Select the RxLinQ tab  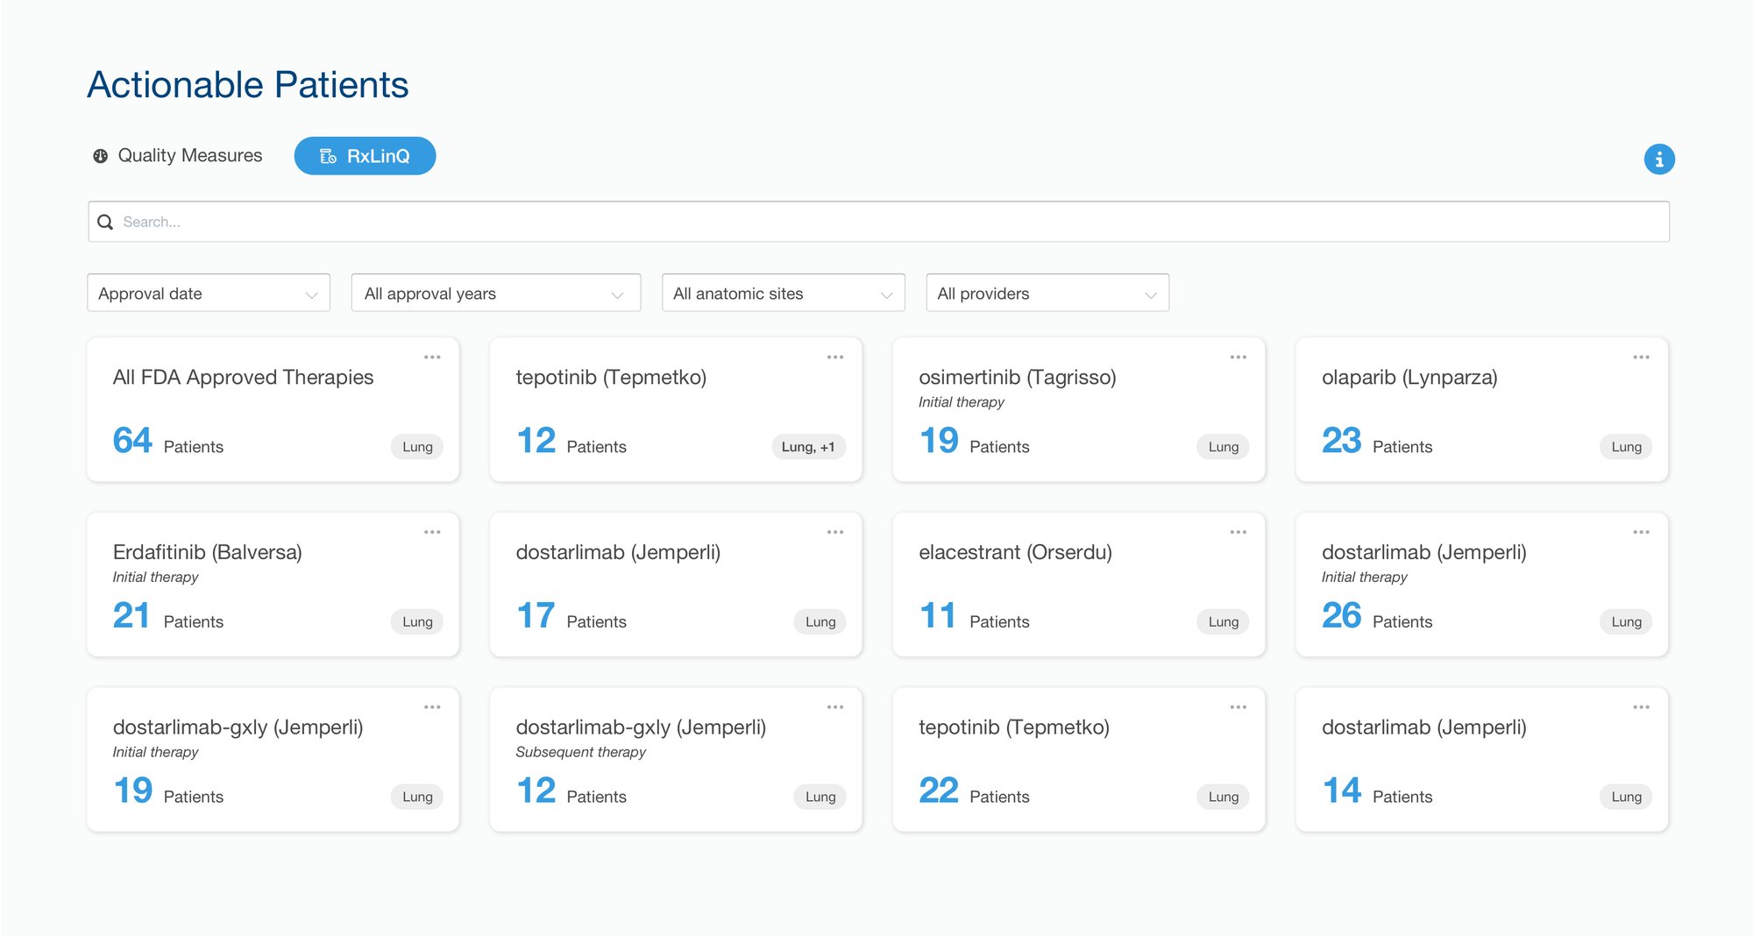click(365, 156)
